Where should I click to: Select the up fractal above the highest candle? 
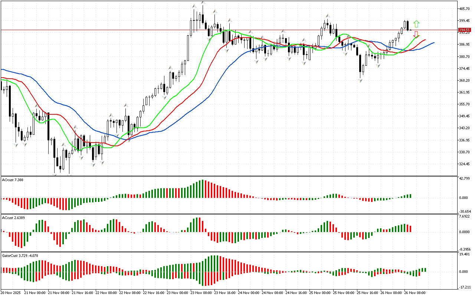click(203, 3)
